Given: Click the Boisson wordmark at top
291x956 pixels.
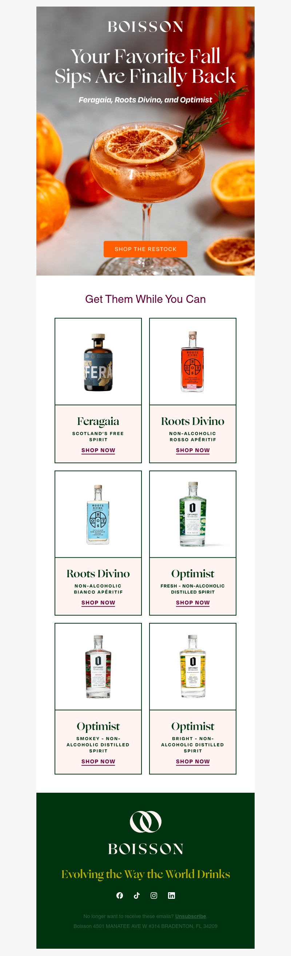Looking at the screenshot, I should tap(145, 27).
